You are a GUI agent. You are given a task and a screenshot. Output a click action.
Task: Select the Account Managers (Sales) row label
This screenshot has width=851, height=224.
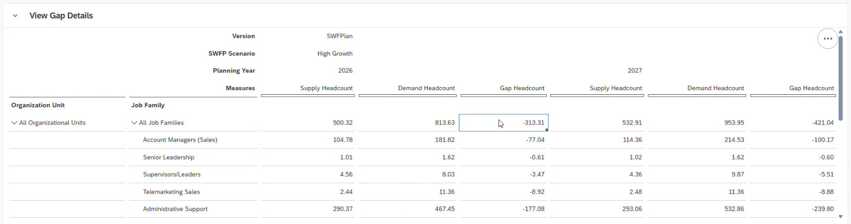180,140
